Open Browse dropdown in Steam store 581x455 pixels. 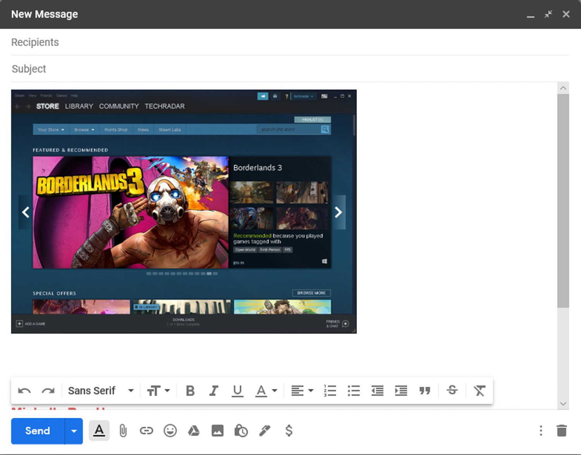click(x=84, y=130)
